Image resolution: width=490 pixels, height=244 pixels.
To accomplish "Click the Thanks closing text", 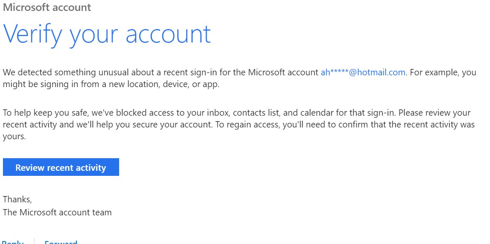I will click(17, 199).
